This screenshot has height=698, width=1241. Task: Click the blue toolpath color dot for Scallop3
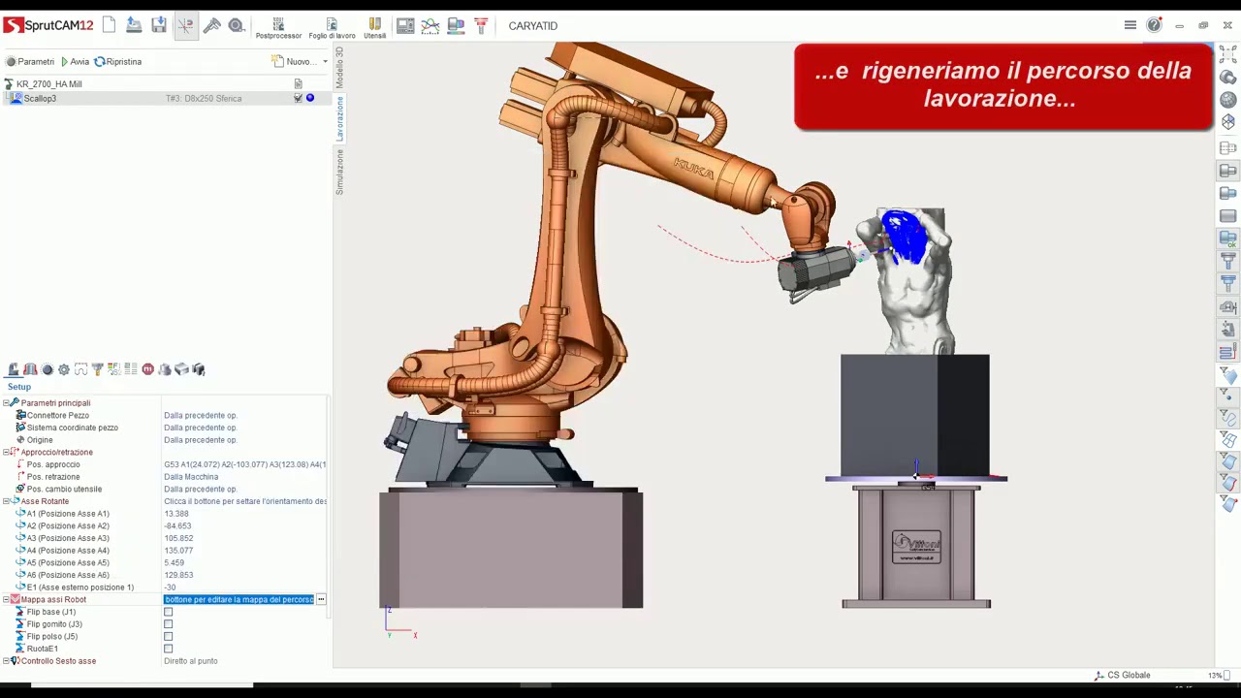pyautogui.click(x=310, y=98)
